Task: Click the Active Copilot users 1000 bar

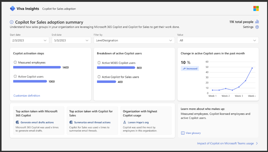Action: click(30, 81)
